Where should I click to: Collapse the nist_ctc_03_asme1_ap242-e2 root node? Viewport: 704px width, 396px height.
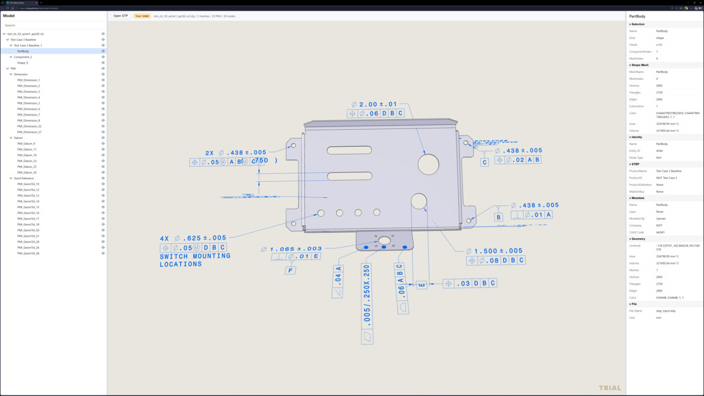click(x=4, y=34)
